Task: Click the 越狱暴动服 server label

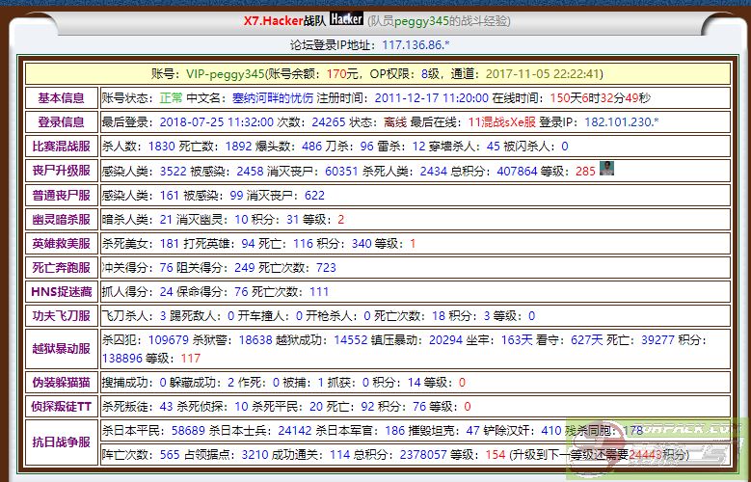Action: click(x=61, y=349)
